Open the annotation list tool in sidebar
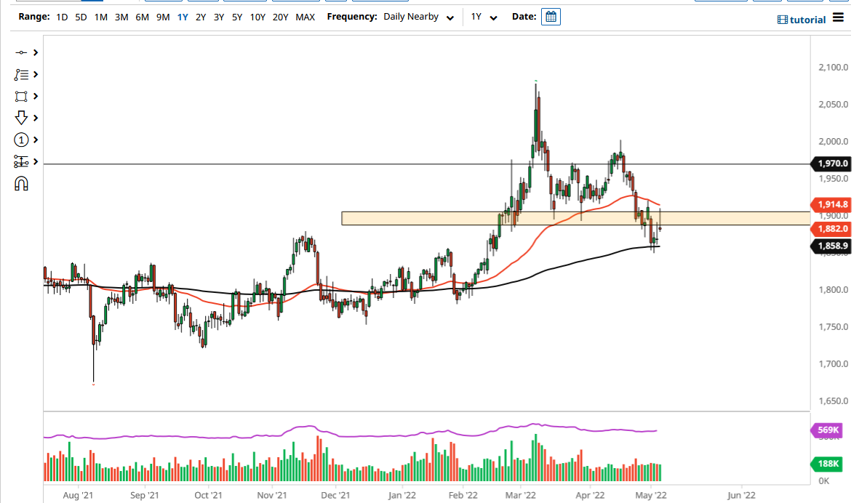Screen dimensions: 859x503 pos(20,74)
